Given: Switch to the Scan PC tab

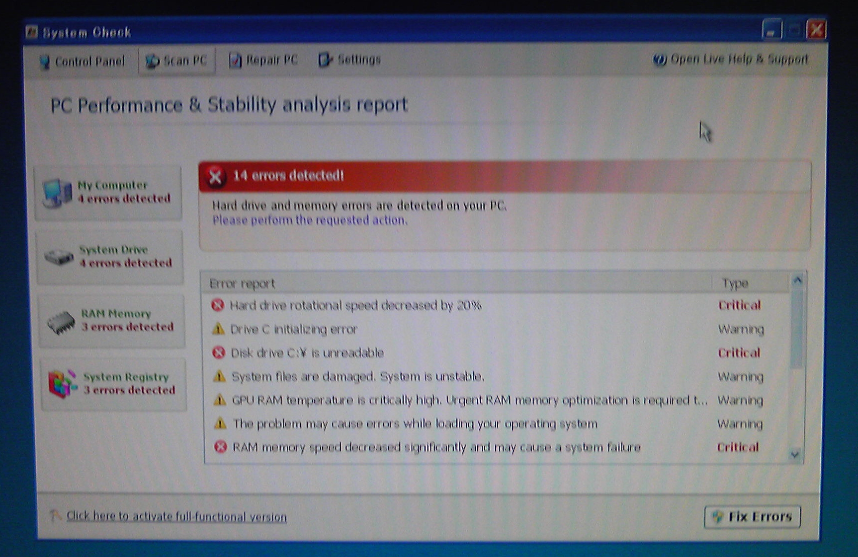Looking at the screenshot, I should tap(176, 61).
